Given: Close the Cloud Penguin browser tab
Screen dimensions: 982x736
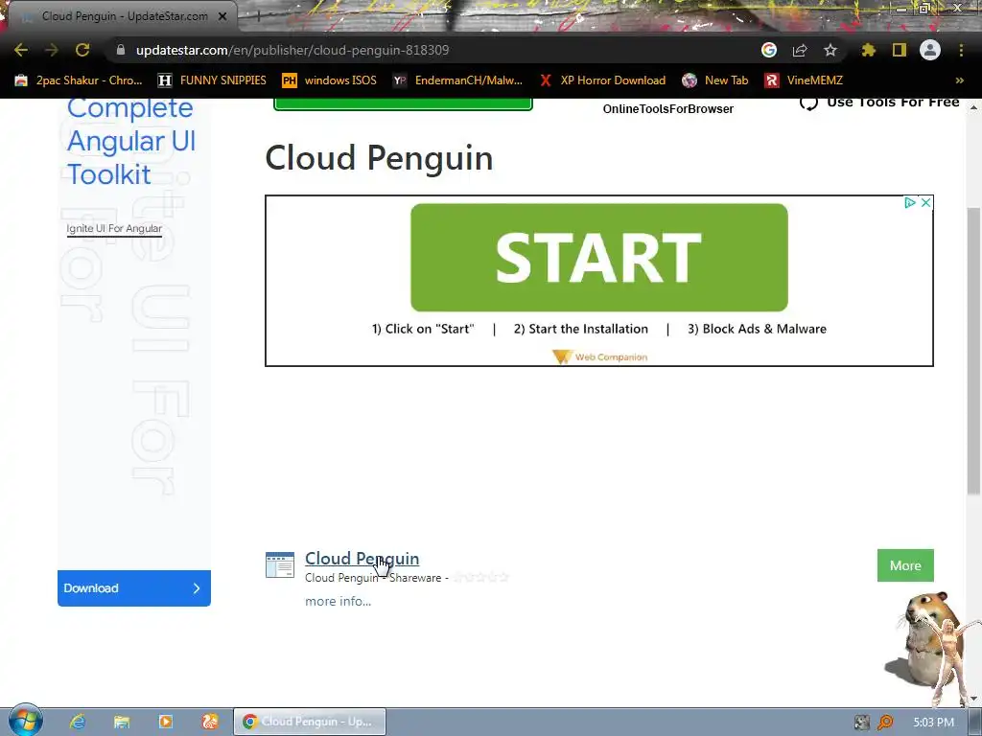Looking at the screenshot, I should [222, 16].
